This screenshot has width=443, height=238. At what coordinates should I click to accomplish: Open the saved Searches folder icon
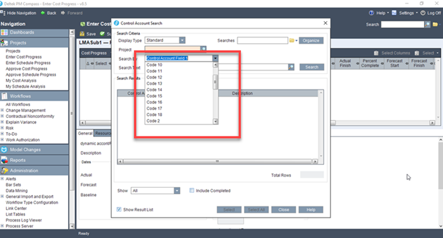click(x=292, y=41)
